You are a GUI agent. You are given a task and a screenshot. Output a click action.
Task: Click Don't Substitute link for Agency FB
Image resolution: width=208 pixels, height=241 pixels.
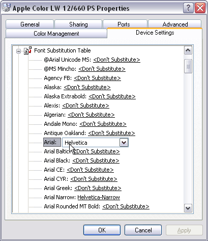(97, 78)
